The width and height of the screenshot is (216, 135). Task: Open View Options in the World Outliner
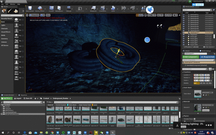(x=209, y=47)
